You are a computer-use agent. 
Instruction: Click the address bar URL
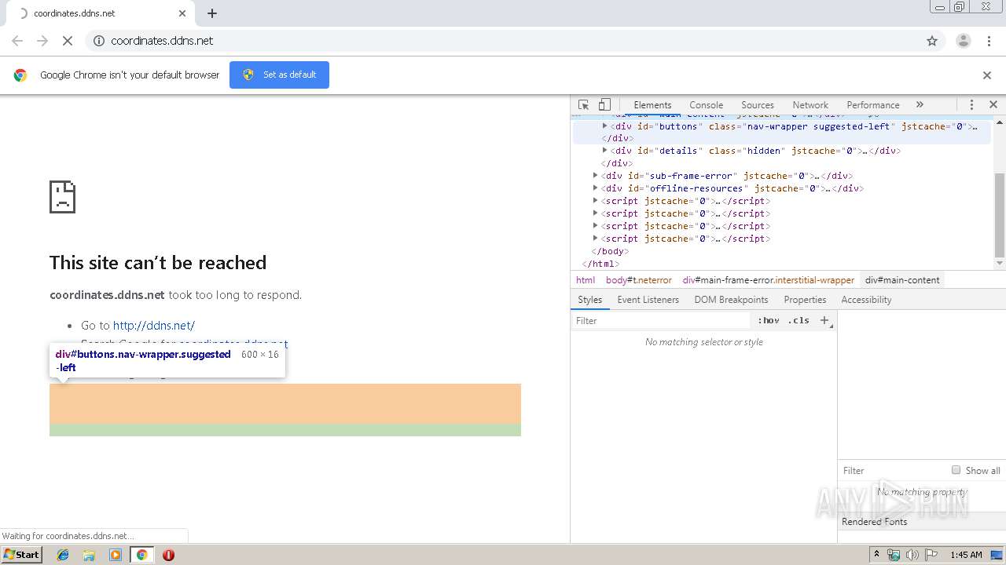pos(162,41)
